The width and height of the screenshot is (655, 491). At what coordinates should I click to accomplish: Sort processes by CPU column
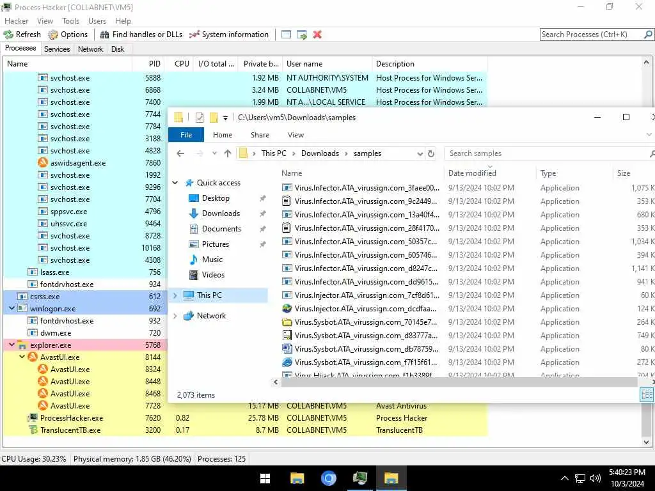point(179,64)
